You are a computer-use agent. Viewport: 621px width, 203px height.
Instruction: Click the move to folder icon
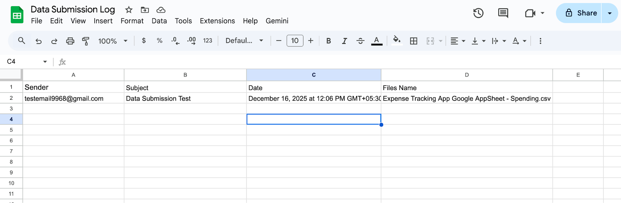click(145, 10)
